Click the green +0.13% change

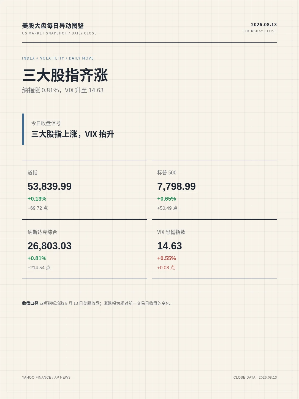(x=37, y=199)
